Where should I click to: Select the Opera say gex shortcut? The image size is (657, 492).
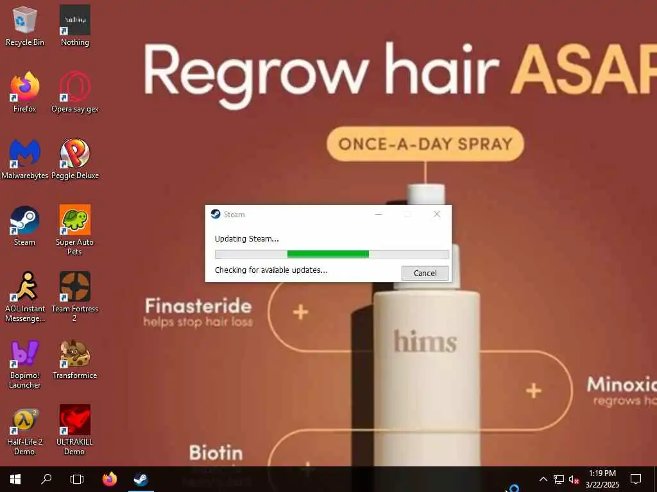tap(74, 92)
